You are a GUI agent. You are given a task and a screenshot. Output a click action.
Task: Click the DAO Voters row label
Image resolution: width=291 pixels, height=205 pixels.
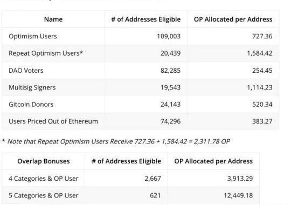click(26, 71)
